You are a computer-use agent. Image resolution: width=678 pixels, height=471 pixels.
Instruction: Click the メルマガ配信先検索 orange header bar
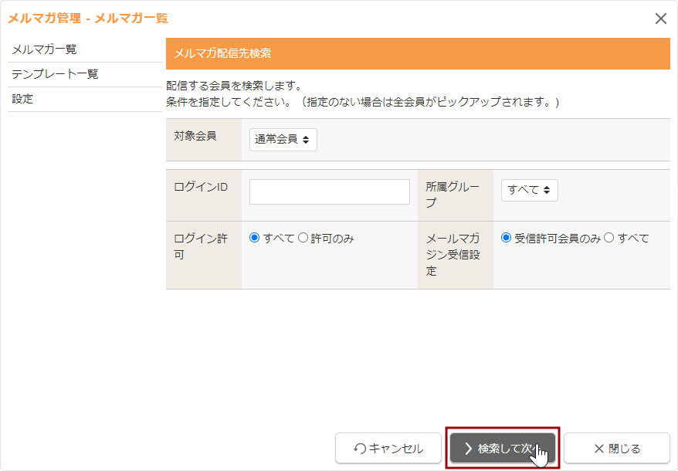(417, 54)
